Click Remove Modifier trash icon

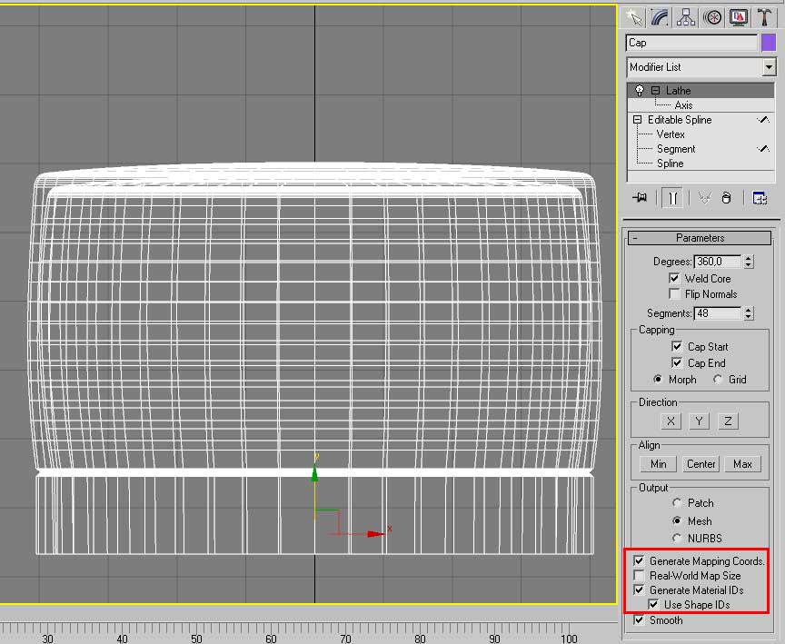click(x=726, y=198)
